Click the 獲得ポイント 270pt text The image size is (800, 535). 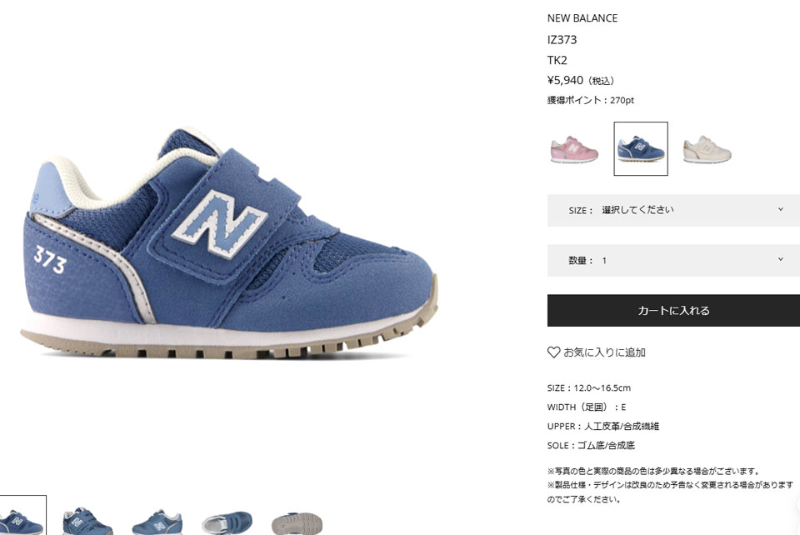[x=591, y=101]
